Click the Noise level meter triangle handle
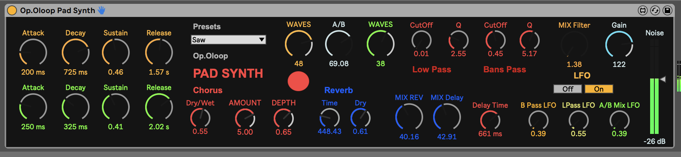The height and width of the screenshot is (157, 681). pos(663,79)
